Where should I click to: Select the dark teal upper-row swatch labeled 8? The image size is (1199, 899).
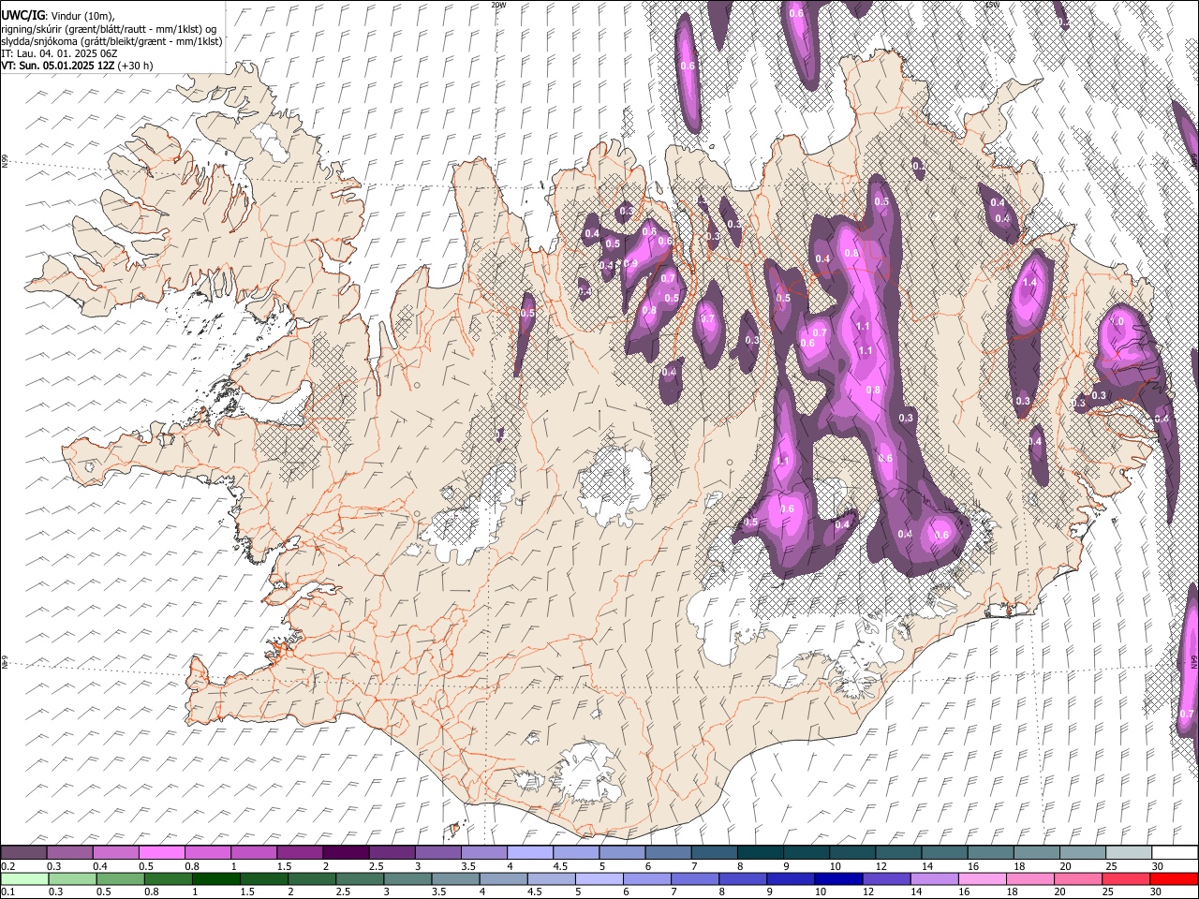(x=759, y=852)
